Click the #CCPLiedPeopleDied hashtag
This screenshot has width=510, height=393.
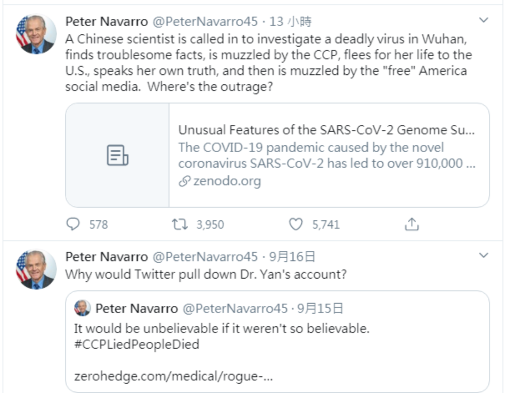click(136, 344)
